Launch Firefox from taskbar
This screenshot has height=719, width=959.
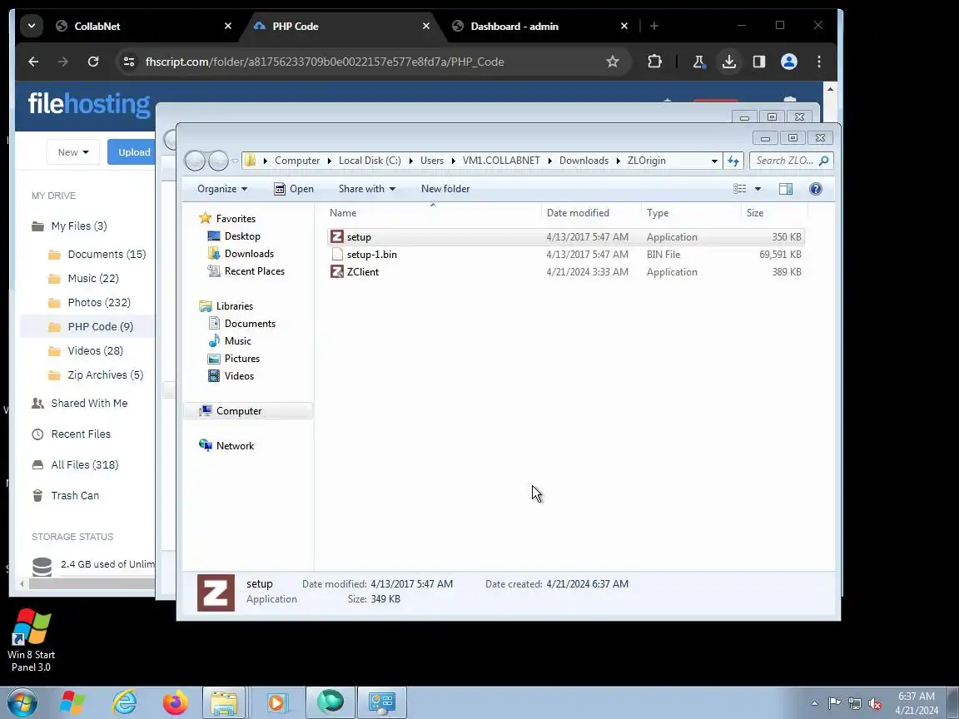click(x=176, y=703)
